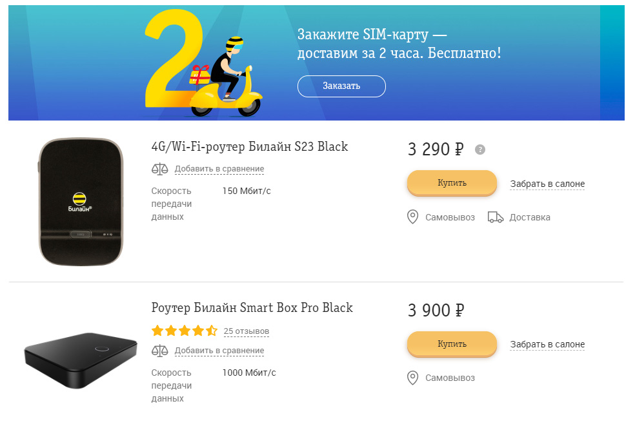Open "Забрать в салоне" for Smart Box Pro

[x=547, y=344]
